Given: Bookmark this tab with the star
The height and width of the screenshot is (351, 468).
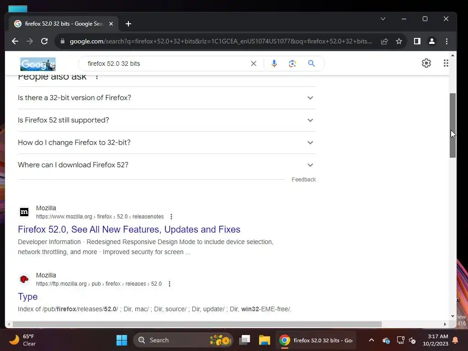Looking at the screenshot, I should tap(399, 41).
